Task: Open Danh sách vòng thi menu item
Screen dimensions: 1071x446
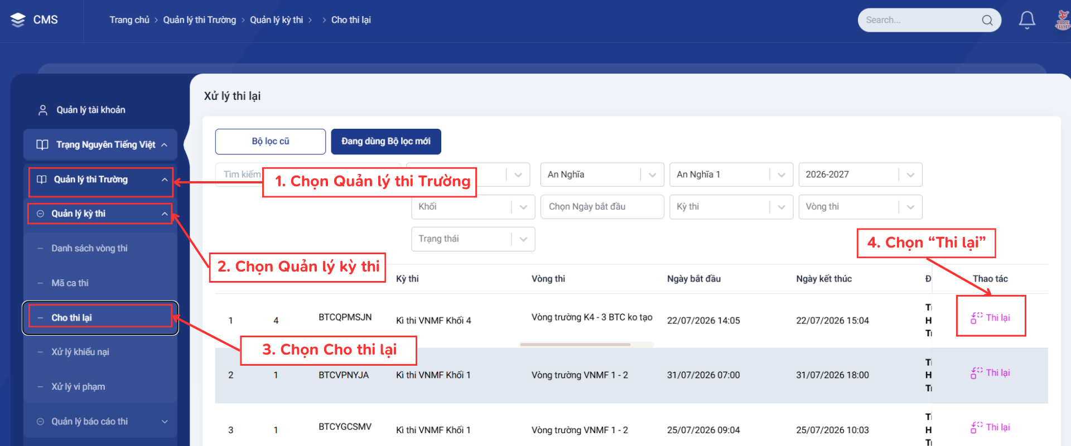Action: point(100,249)
